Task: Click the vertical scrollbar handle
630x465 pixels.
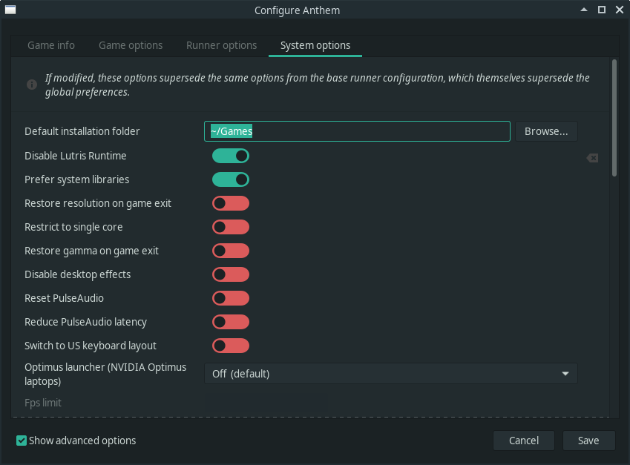Action: (614, 118)
